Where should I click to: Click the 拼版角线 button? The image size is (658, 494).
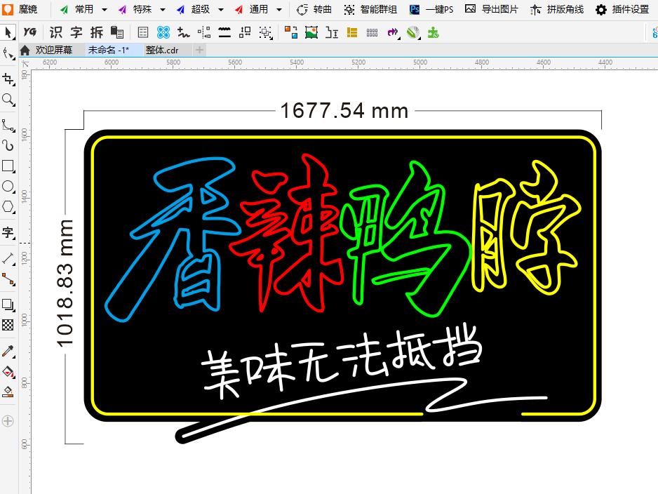[x=556, y=9]
